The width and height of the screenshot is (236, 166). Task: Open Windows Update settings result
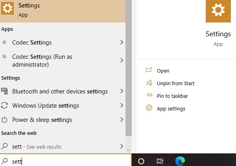pos(63,106)
